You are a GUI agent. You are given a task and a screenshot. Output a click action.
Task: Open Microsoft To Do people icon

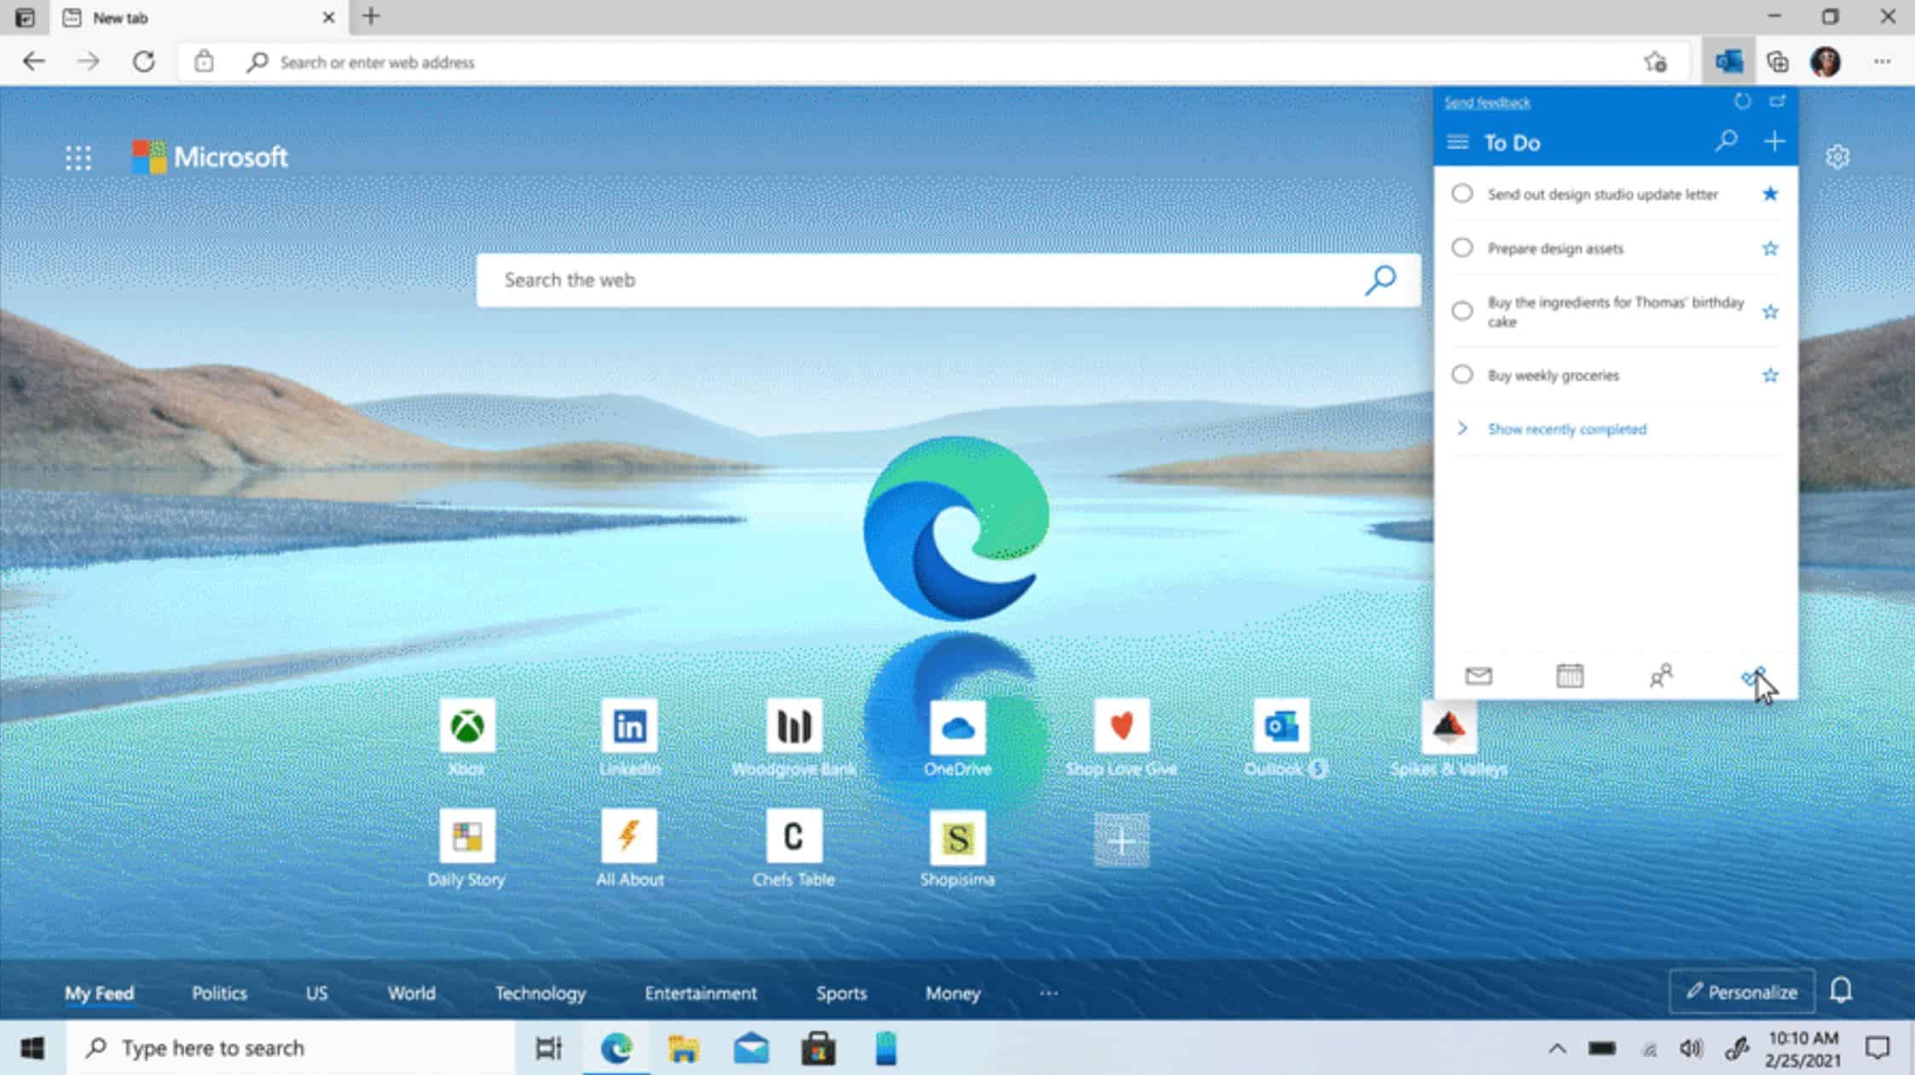1661,675
